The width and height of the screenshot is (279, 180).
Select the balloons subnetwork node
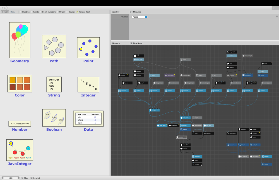pyautogui.click(x=123, y=75)
